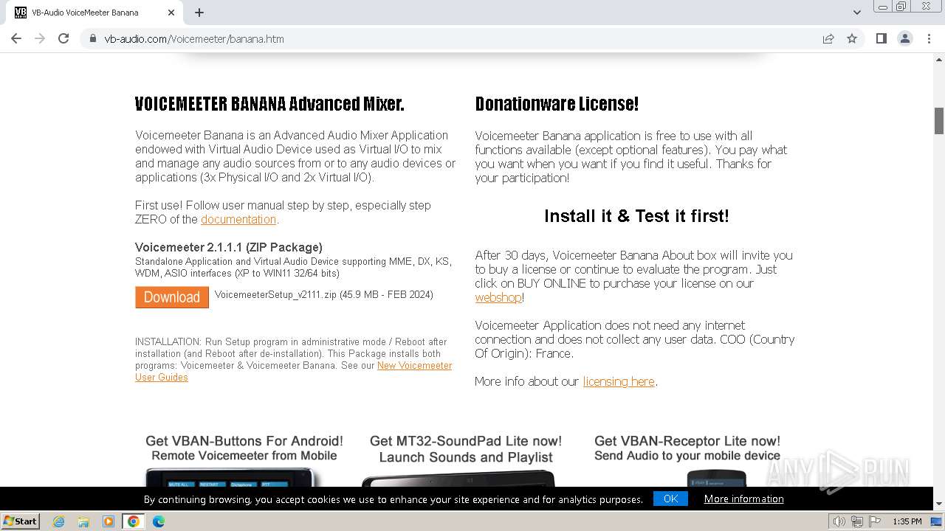Click VOICEMEETER BANANA Advanced Mixer heading
The width and height of the screenshot is (945, 531).
tap(269, 104)
